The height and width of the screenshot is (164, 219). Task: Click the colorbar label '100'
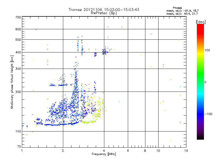coord(207,50)
